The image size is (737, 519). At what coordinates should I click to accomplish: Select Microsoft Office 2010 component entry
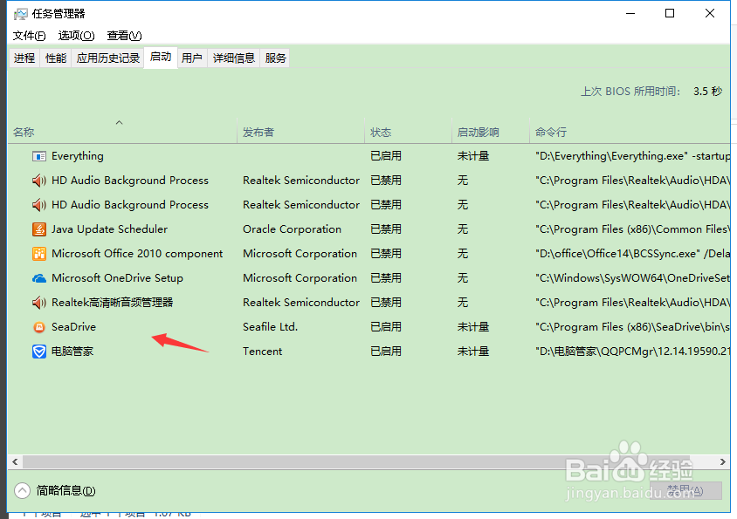click(137, 254)
